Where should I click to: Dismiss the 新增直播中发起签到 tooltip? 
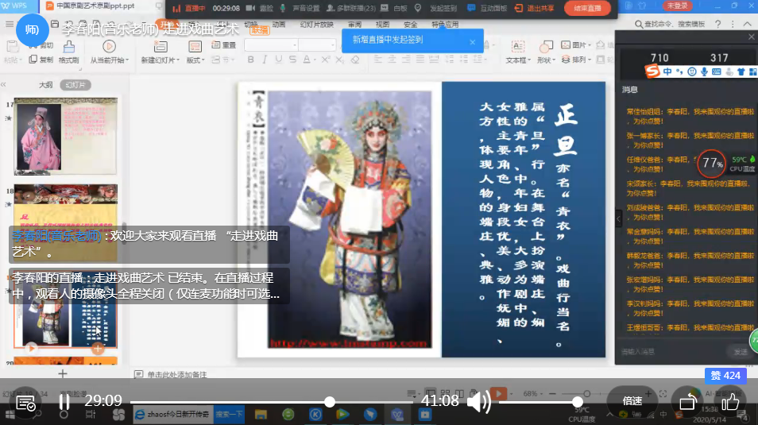(472, 42)
